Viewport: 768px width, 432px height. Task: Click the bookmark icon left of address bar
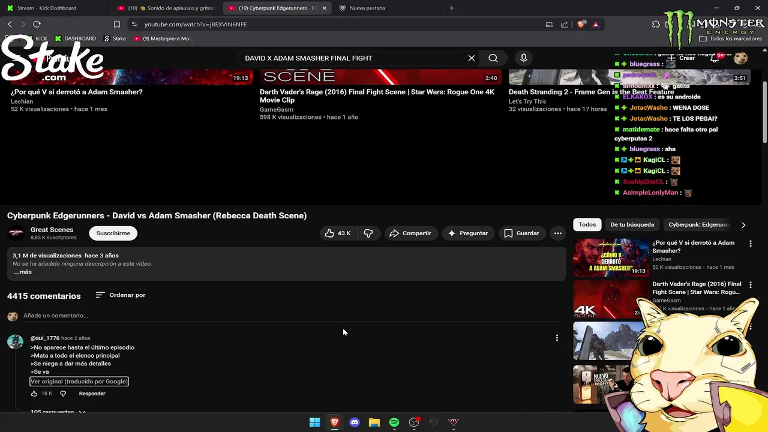[x=117, y=25]
